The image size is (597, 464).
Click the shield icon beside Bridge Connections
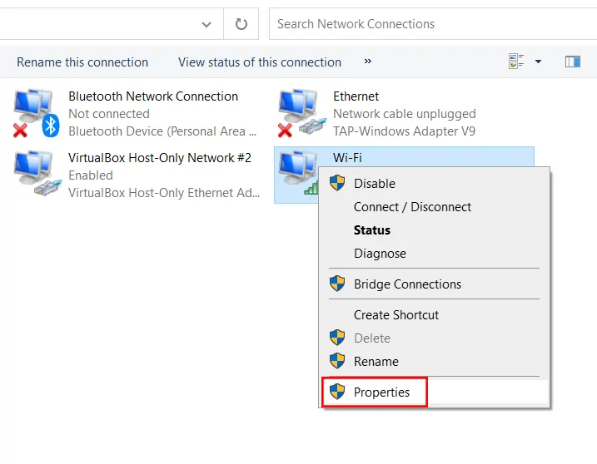[337, 284]
